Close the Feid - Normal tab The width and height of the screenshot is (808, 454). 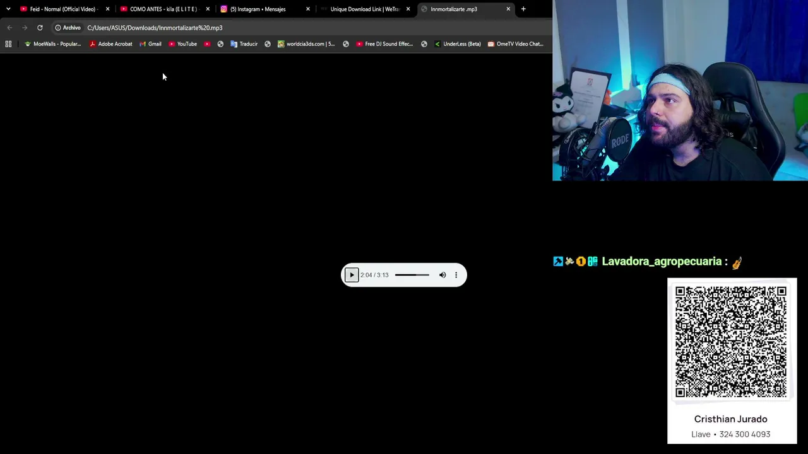107,9
